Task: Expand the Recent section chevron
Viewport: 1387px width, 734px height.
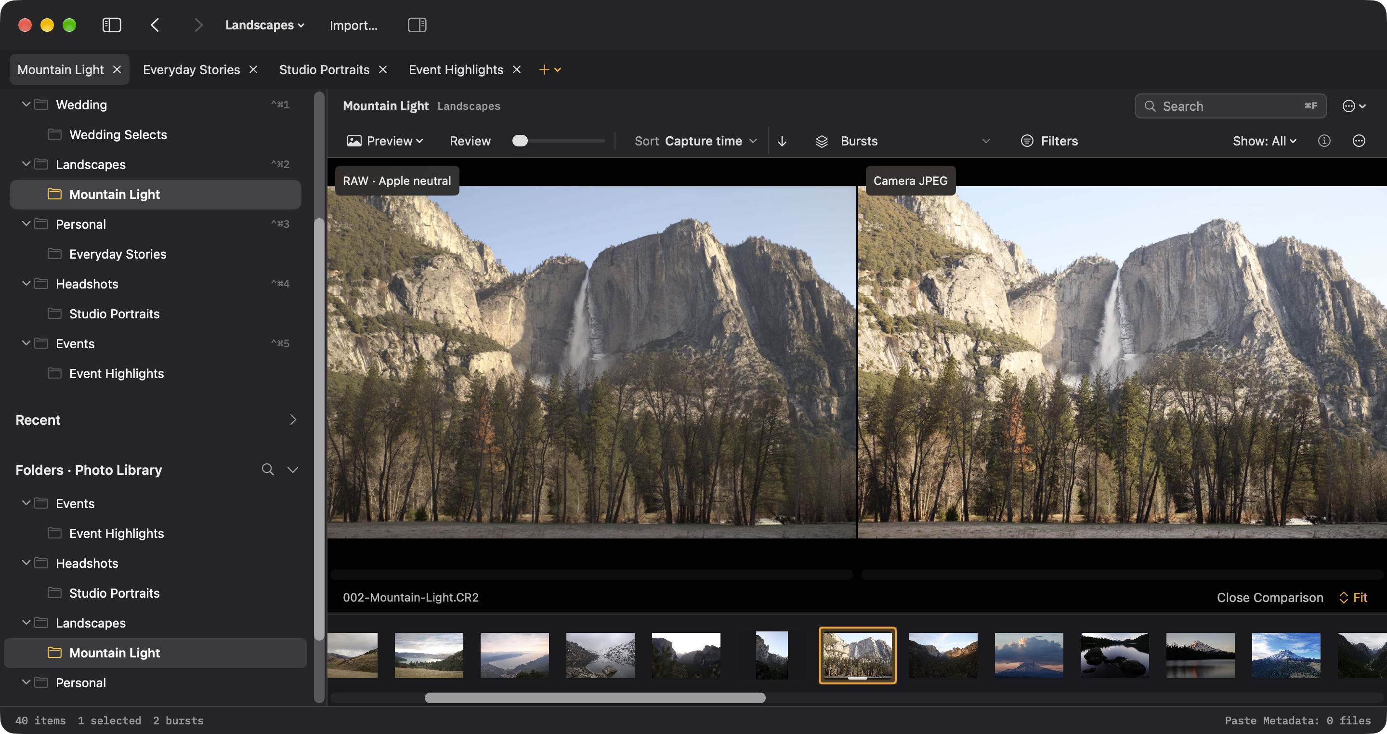Action: tap(293, 419)
